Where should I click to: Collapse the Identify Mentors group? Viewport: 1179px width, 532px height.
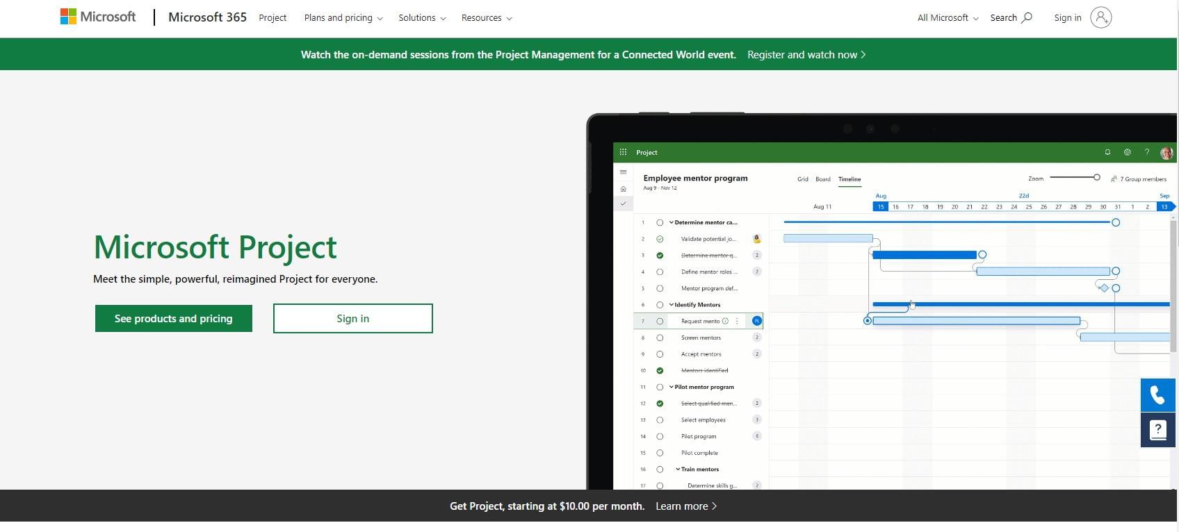pyautogui.click(x=672, y=305)
